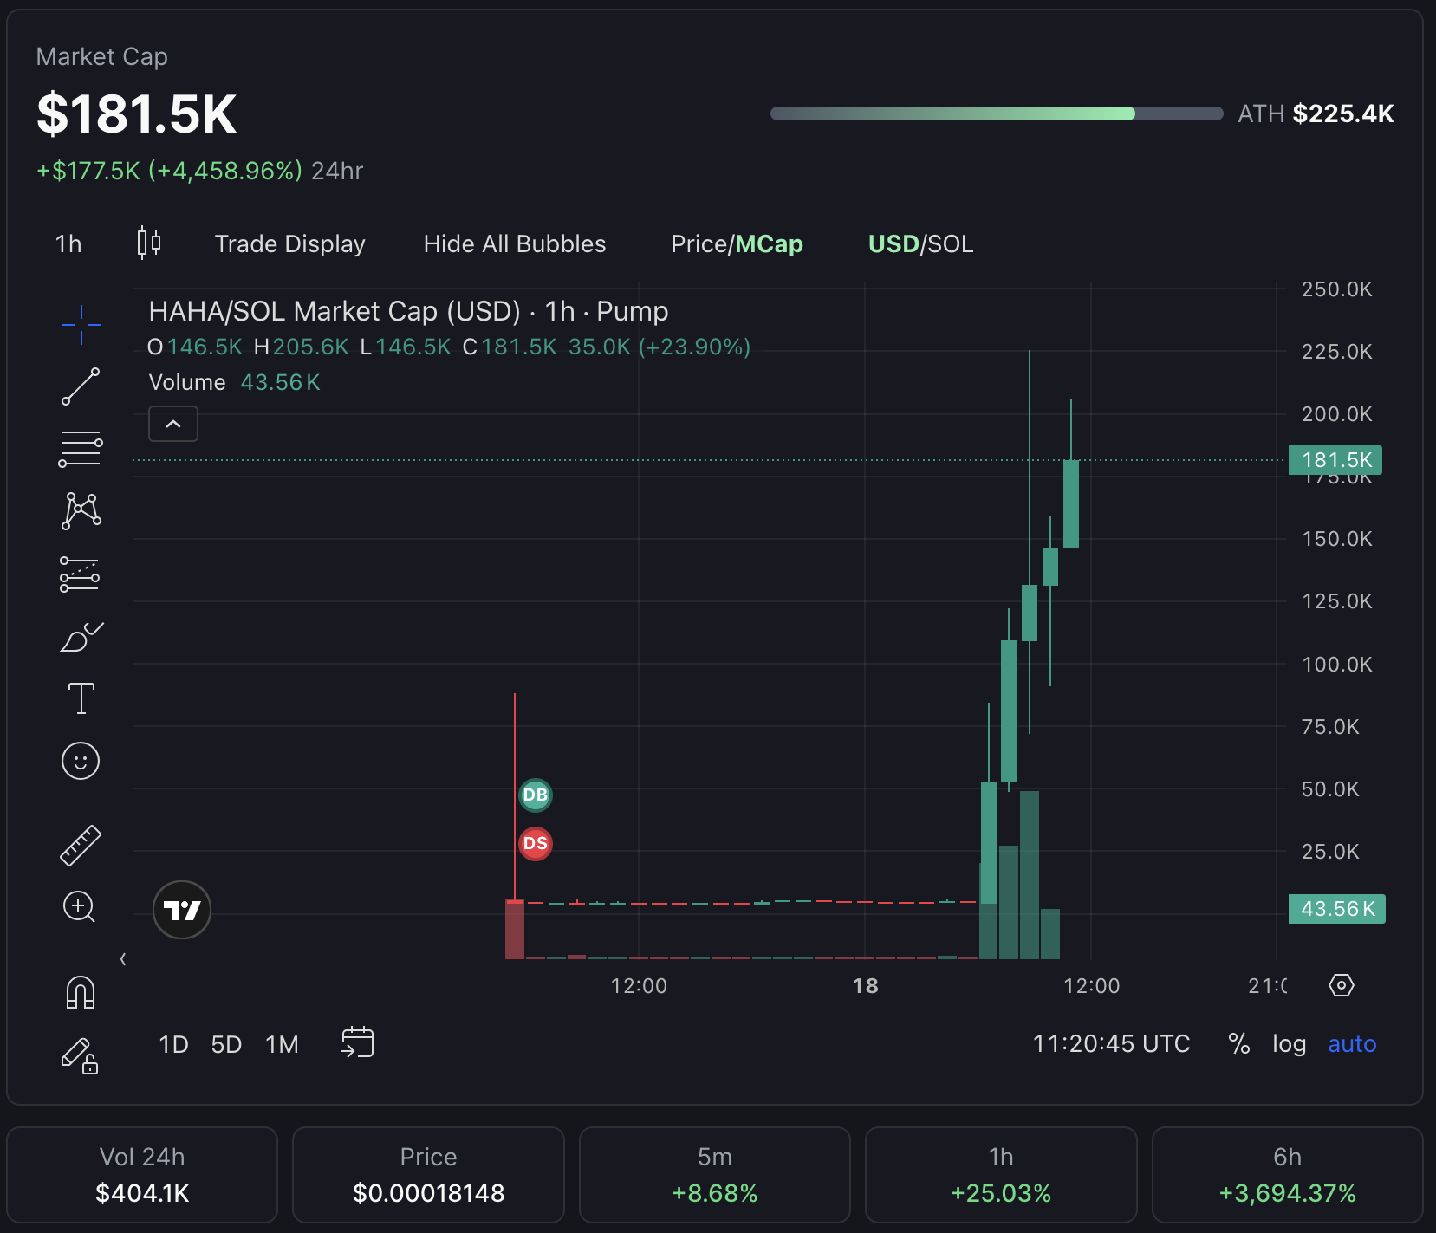Image resolution: width=1436 pixels, height=1233 pixels.
Task: Open the forecasting and measurement tools
Action: 80,574
